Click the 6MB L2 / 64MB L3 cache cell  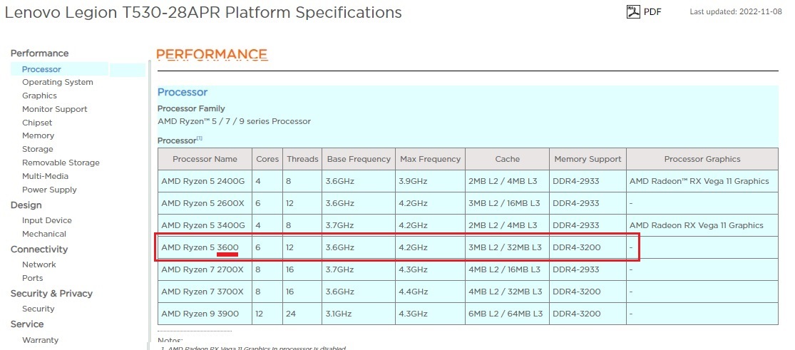[507, 314]
